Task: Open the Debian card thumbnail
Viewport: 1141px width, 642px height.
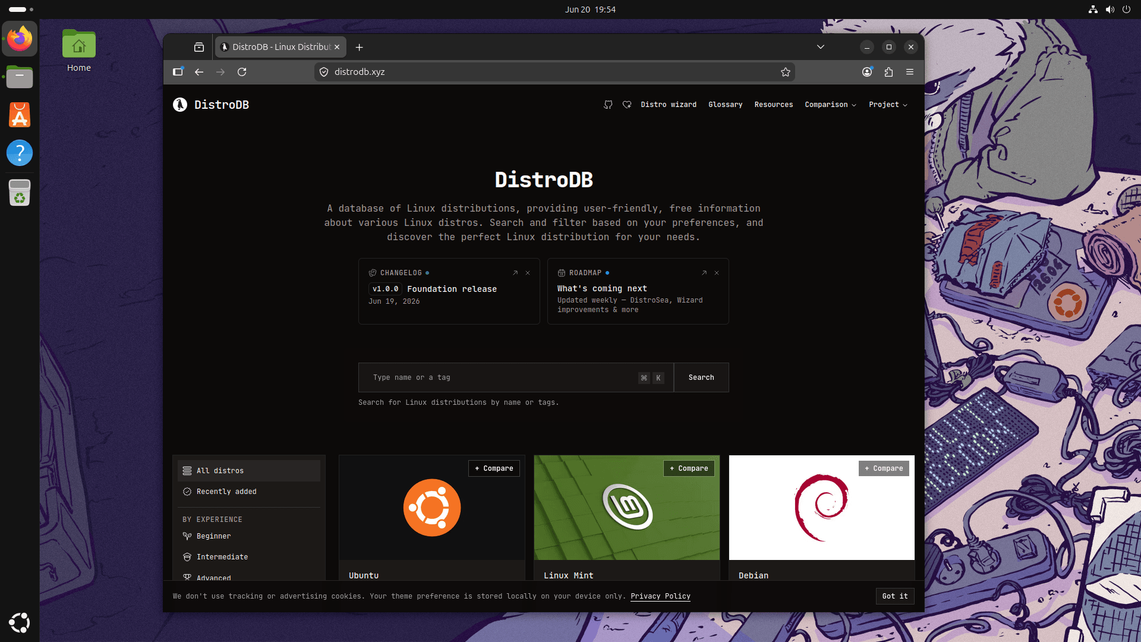Action: (x=822, y=508)
